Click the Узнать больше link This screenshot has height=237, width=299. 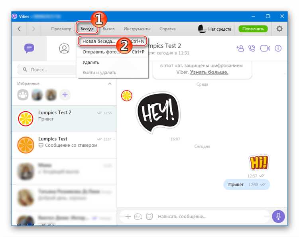pos(209,72)
